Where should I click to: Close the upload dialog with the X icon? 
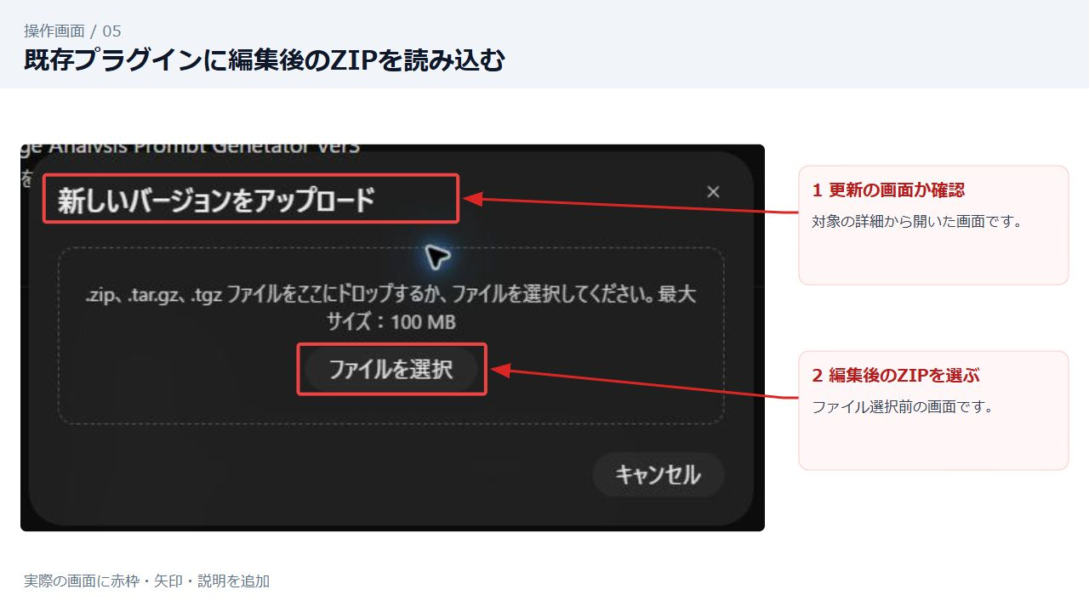(x=713, y=192)
